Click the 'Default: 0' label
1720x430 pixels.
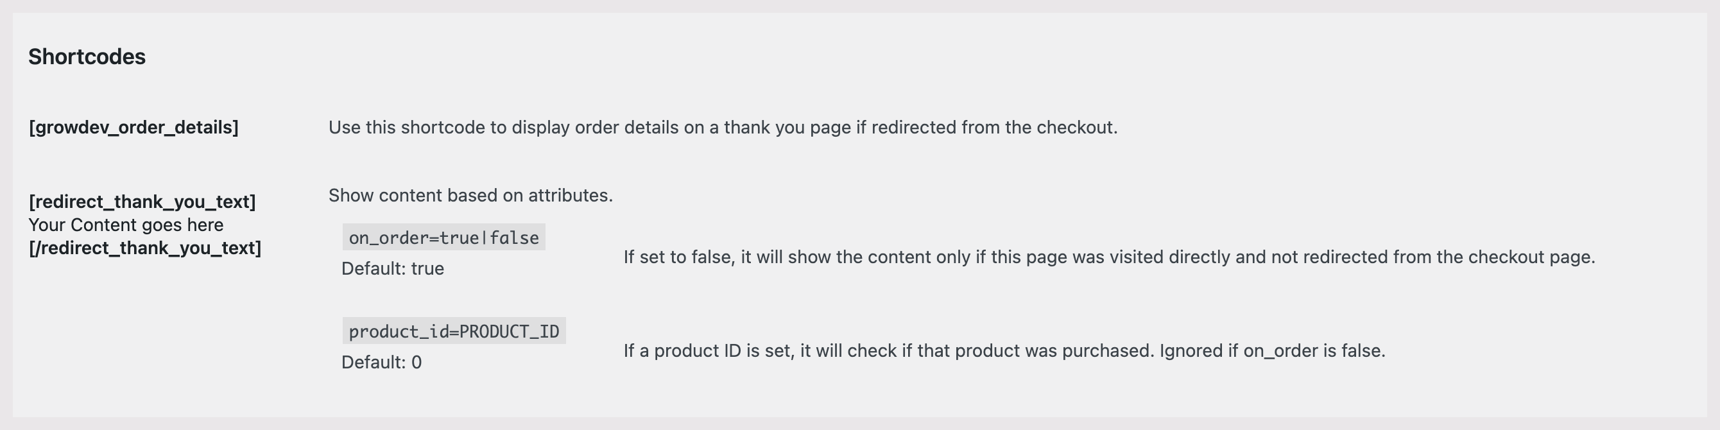point(381,362)
